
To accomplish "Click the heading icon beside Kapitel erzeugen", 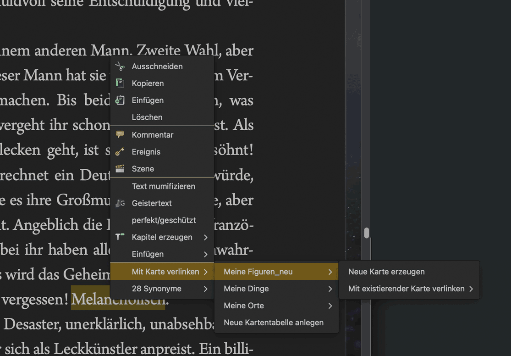I will (x=120, y=237).
